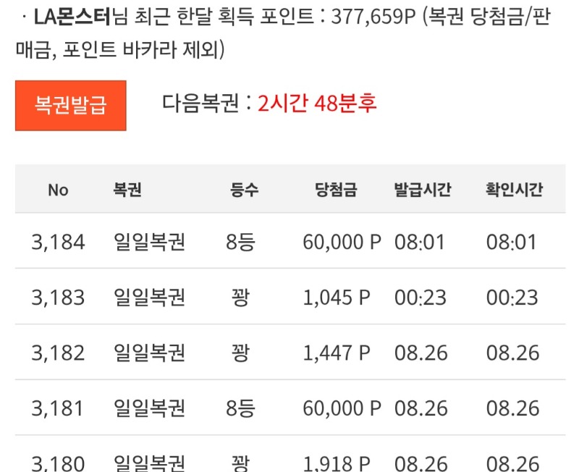Click issue time 08:01 in row 3,184
The width and height of the screenshot is (579, 472).
[x=420, y=243]
